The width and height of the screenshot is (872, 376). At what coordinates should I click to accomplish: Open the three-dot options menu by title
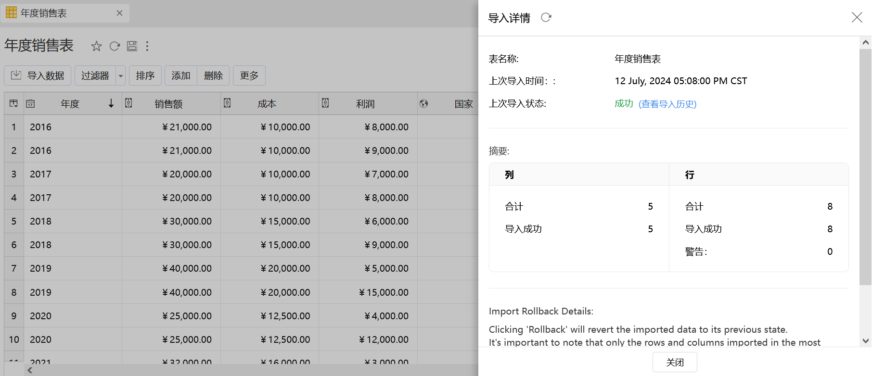pos(147,46)
